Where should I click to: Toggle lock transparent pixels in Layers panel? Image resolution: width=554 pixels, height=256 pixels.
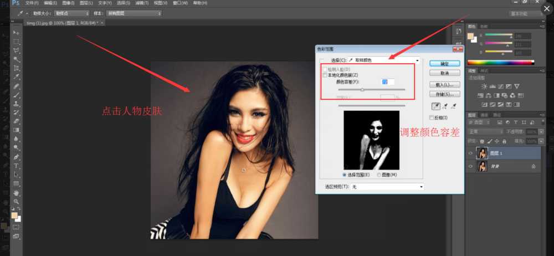pos(481,141)
